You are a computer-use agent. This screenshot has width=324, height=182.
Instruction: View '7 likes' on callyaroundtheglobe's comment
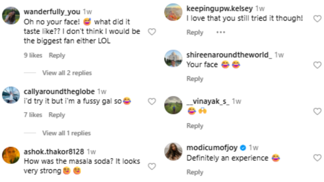pos(33,115)
